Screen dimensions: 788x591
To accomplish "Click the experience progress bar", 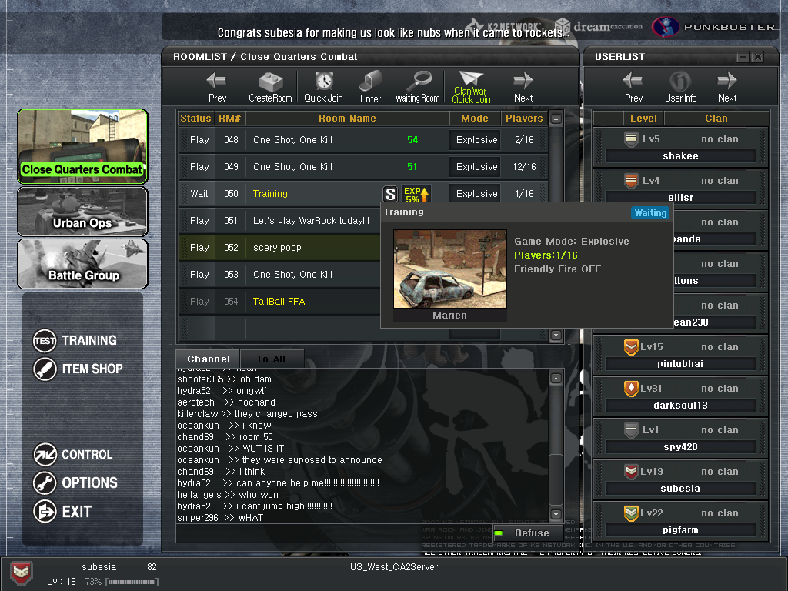I will [x=132, y=582].
